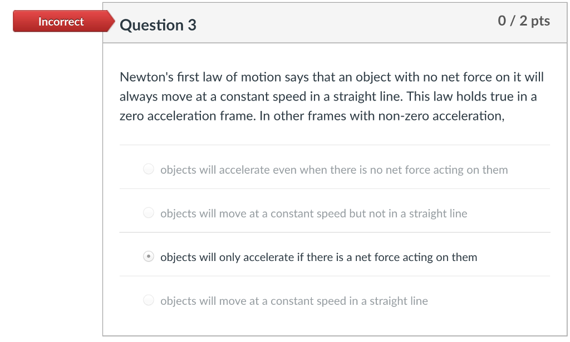Image resolution: width=570 pixels, height=342 pixels.
Task: Click the selected radio button for 'only accelerate'
Action: 149,256
